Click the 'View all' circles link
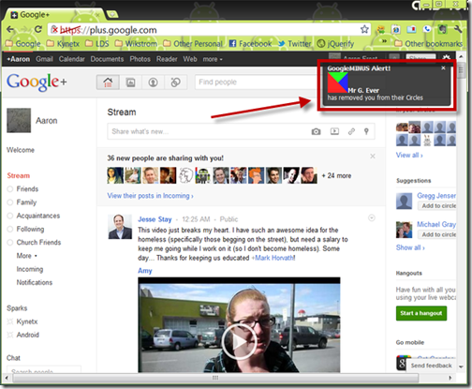Screen dimensions: 472x389 [x=409, y=156]
